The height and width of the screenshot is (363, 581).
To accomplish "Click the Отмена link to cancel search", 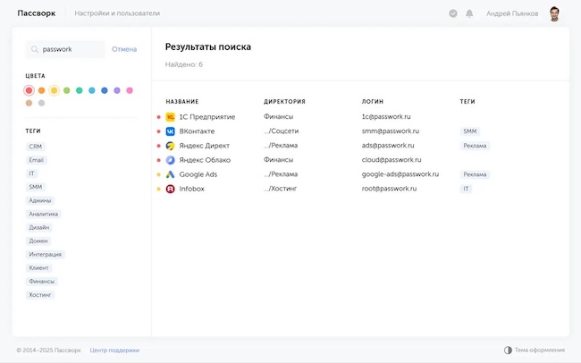I will 124,49.
